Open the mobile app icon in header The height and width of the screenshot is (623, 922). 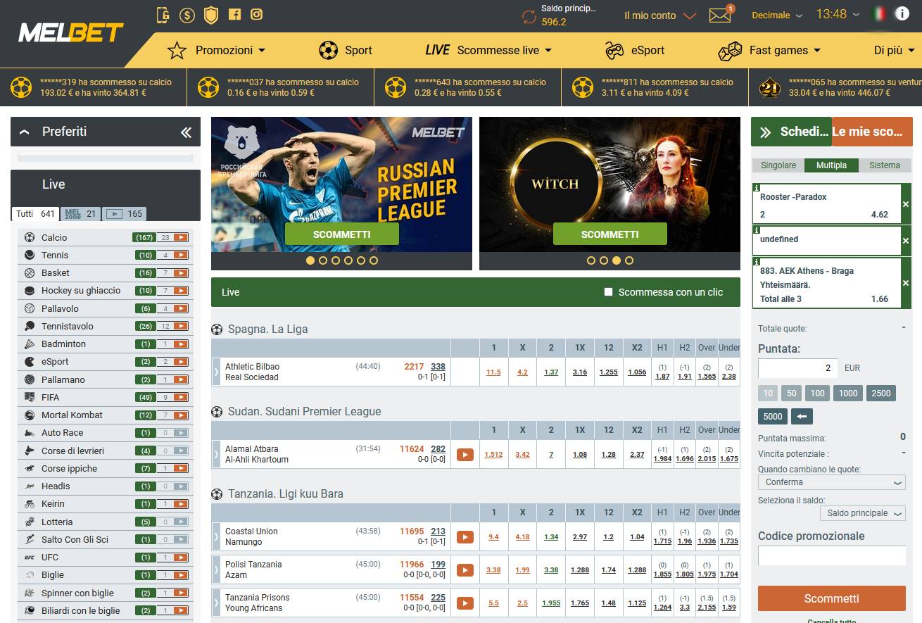pos(163,14)
